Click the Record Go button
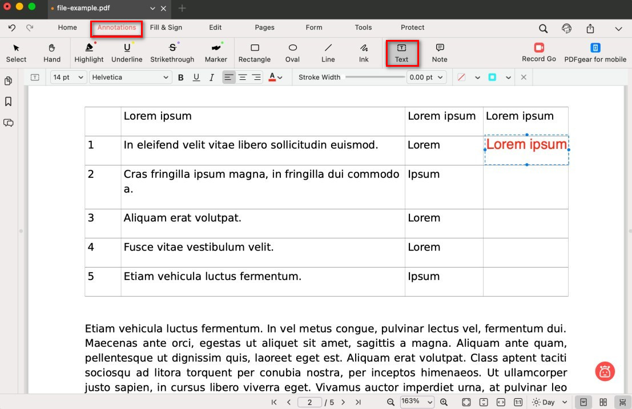 539,53
